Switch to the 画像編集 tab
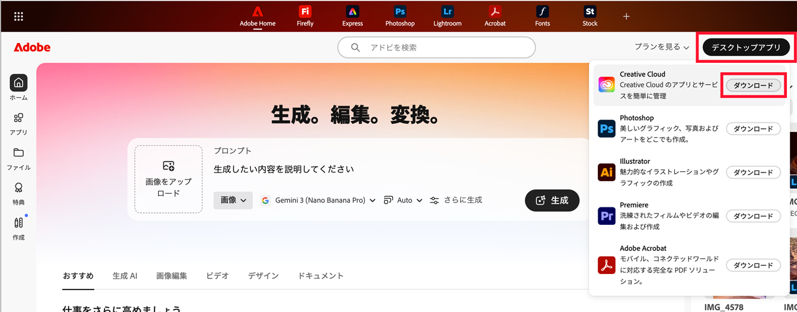The width and height of the screenshot is (797, 312). click(x=172, y=276)
